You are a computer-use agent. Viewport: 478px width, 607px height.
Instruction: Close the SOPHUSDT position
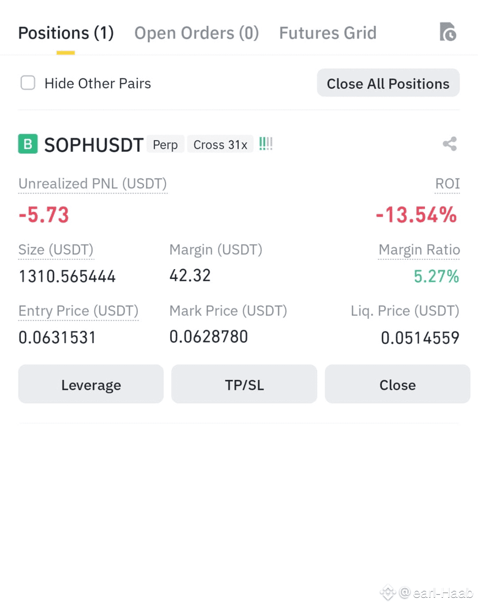click(x=398, y=384)
